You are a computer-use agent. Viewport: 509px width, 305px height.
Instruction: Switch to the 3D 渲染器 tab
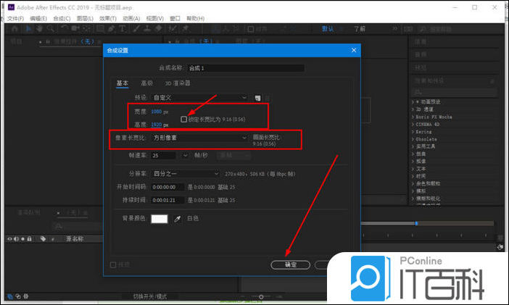178,83
